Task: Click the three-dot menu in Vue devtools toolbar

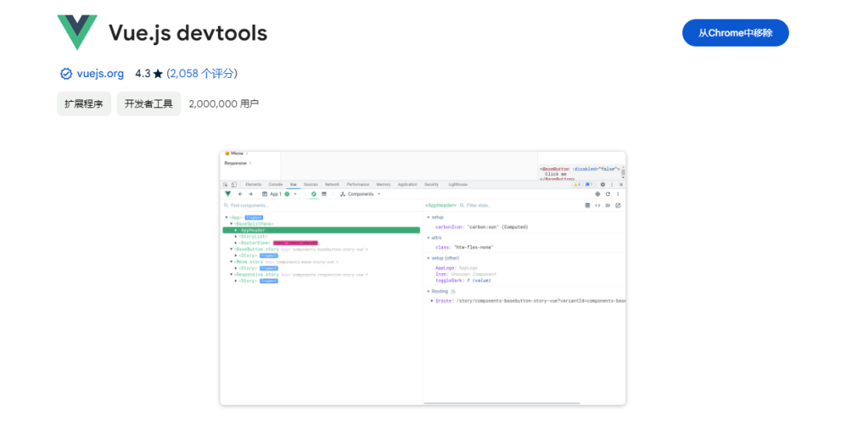Action: coord(618,194)
